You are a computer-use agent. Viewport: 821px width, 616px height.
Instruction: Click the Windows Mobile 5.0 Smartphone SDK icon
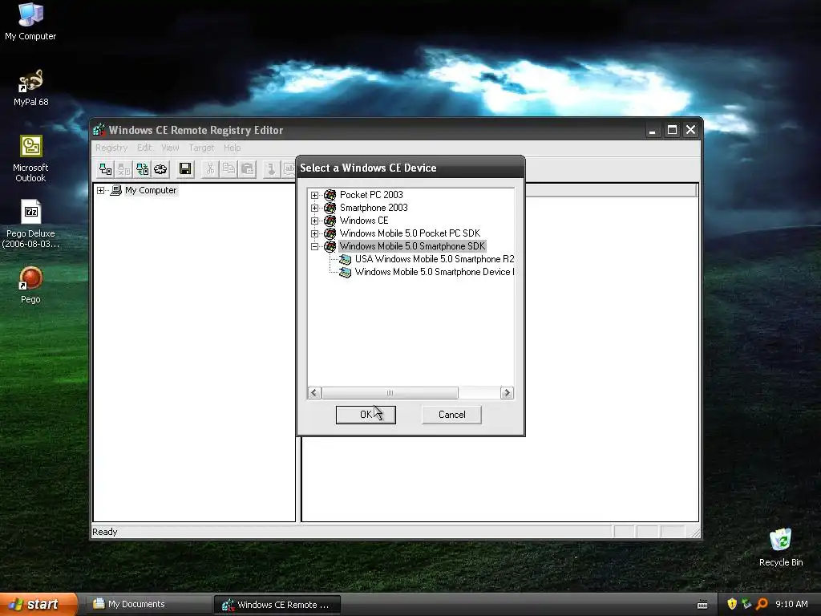tap(330, 246)
